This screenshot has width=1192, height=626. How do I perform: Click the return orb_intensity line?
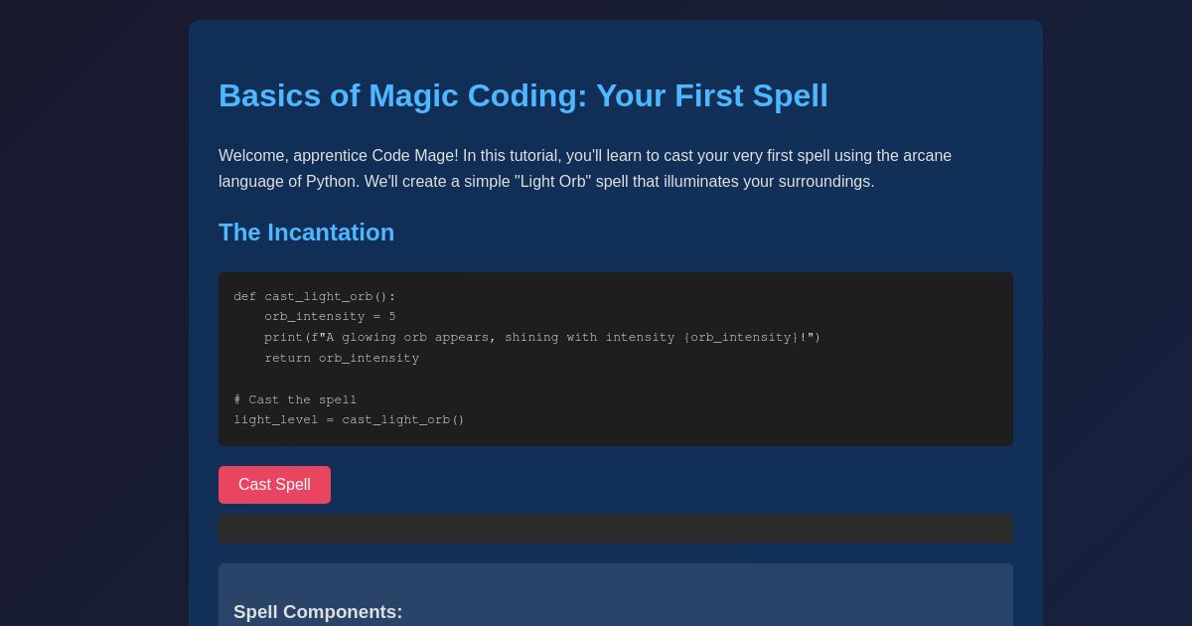[x=342, y=359]
